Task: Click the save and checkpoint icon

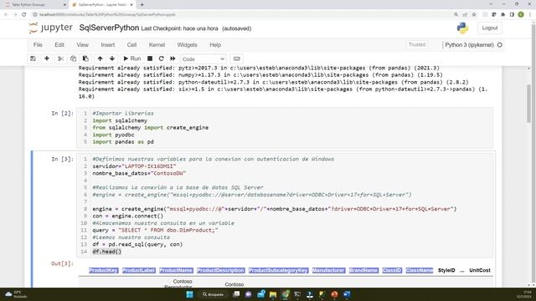Action: 33,59
